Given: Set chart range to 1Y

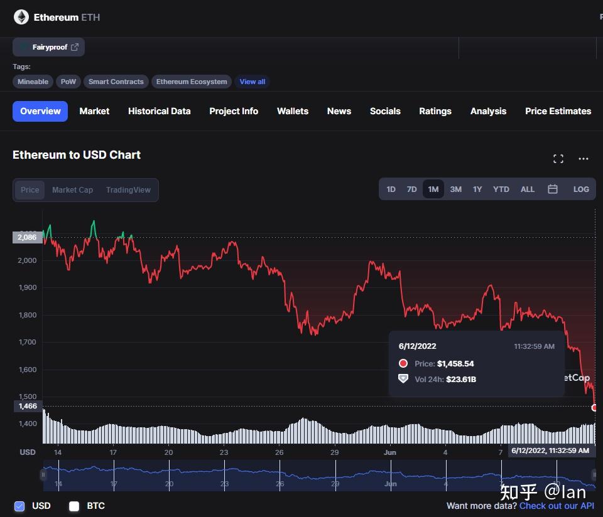Looking at the screenshot, I should 477,189.
